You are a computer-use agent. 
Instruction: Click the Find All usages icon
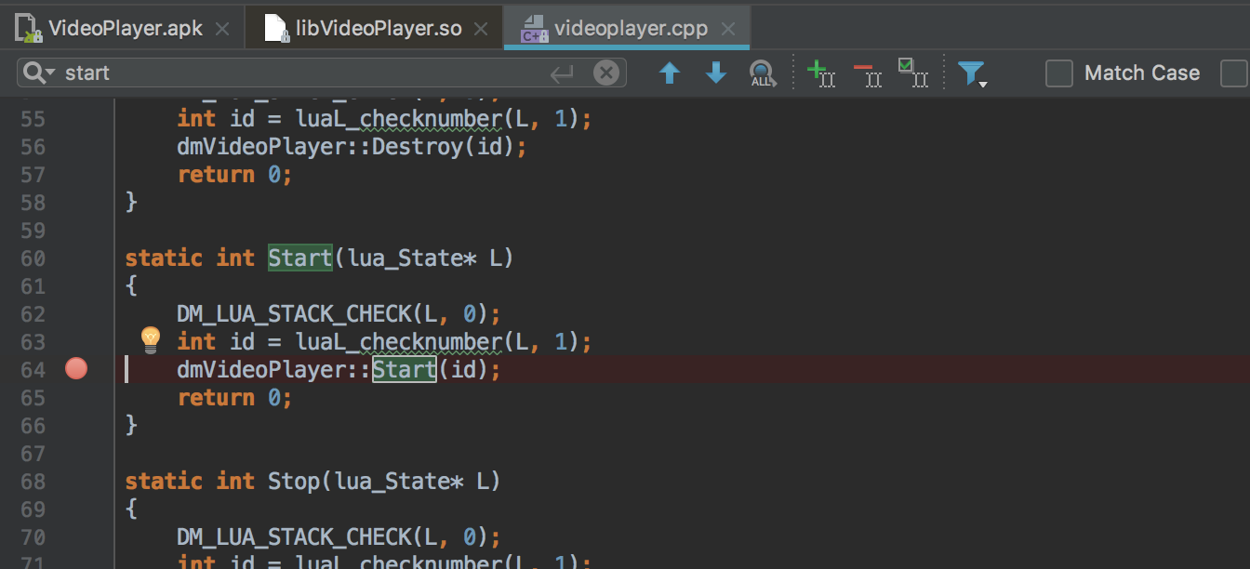click(x=762, y=73)
